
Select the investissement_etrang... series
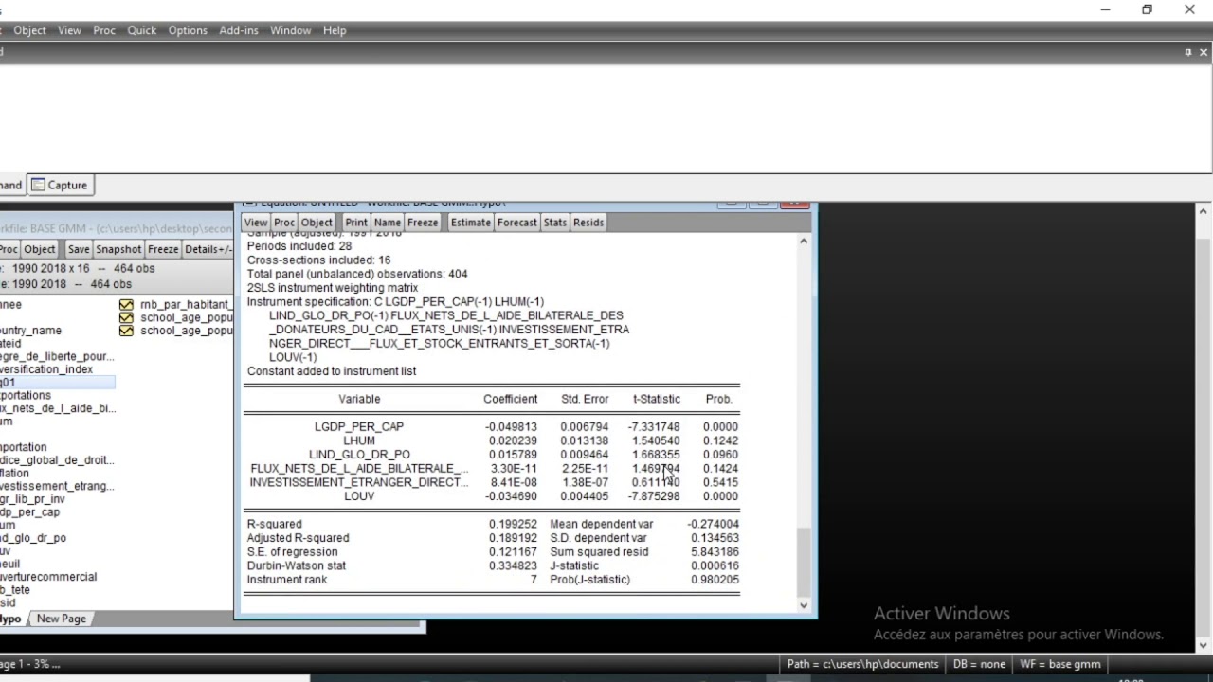coord(58,486)
